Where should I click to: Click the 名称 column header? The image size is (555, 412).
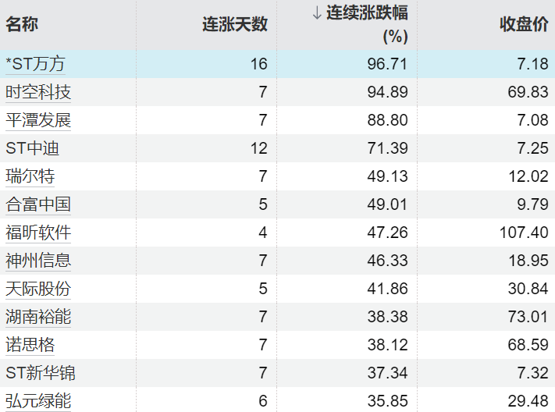pyautogui.click(x=22, y=24)
